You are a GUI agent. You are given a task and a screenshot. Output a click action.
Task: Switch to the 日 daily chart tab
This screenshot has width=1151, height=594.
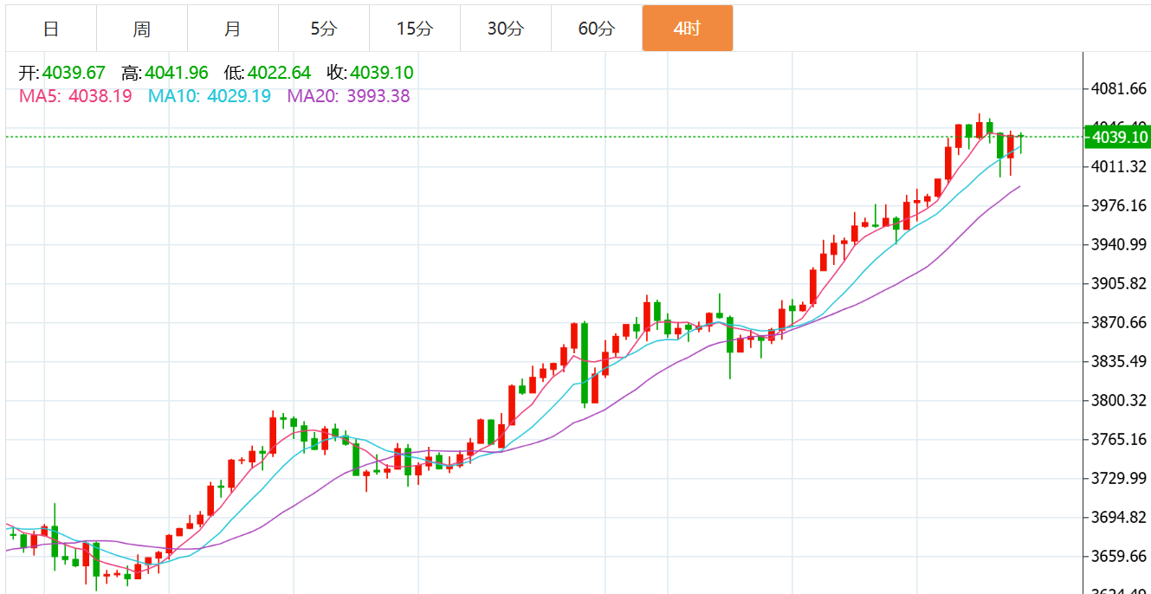coord(51,29)
